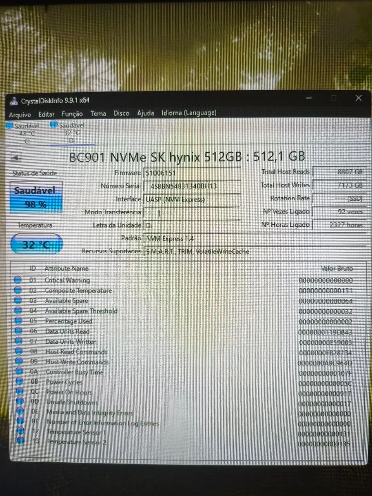The image size is (372, 496).
Task: Select the Controller Busy Time attribute name
Action: [x=75, y=372]
